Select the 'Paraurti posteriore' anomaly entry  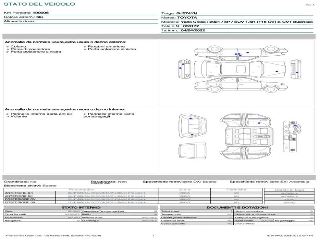tap(30, 49)
